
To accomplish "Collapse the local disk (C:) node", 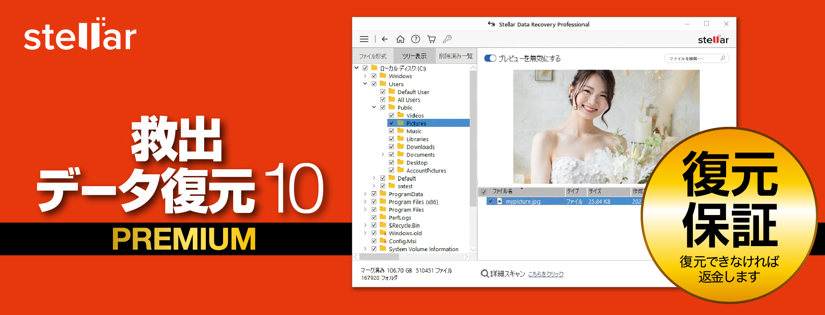I will [357, 68].
